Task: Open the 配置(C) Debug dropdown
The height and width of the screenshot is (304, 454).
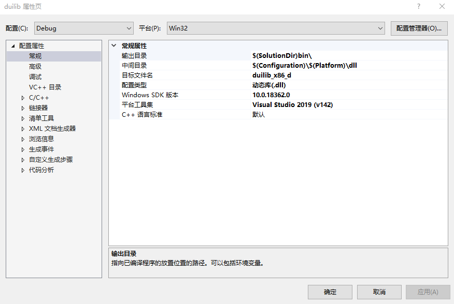Action: coord(83,28)
